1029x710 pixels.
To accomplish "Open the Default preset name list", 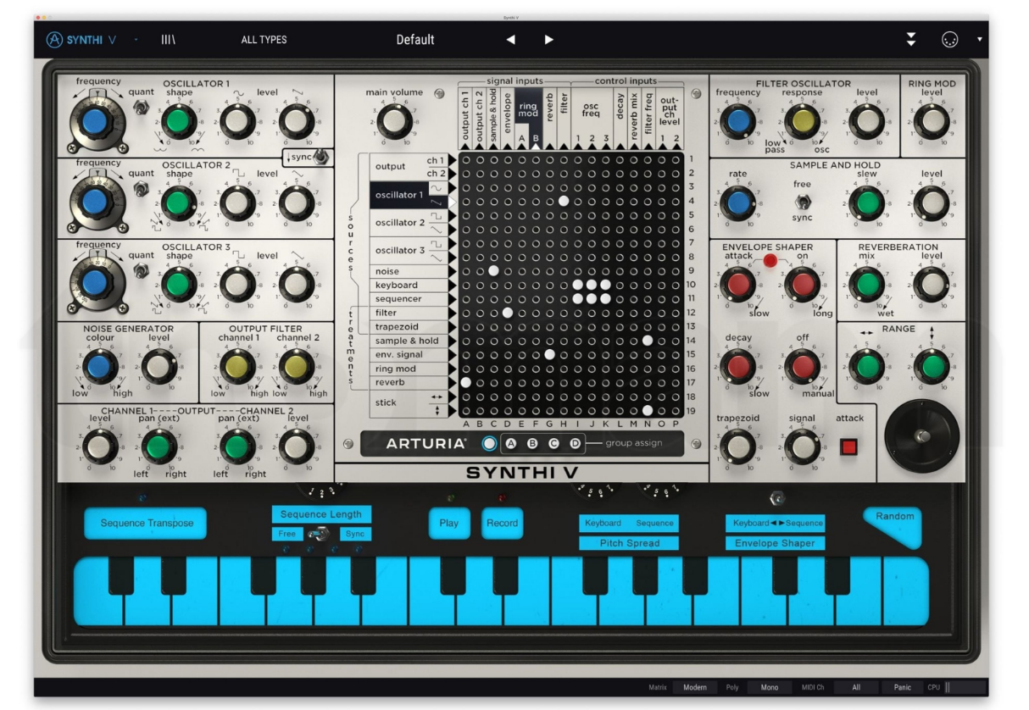I will pyautogui.click(x=415, y=40).
